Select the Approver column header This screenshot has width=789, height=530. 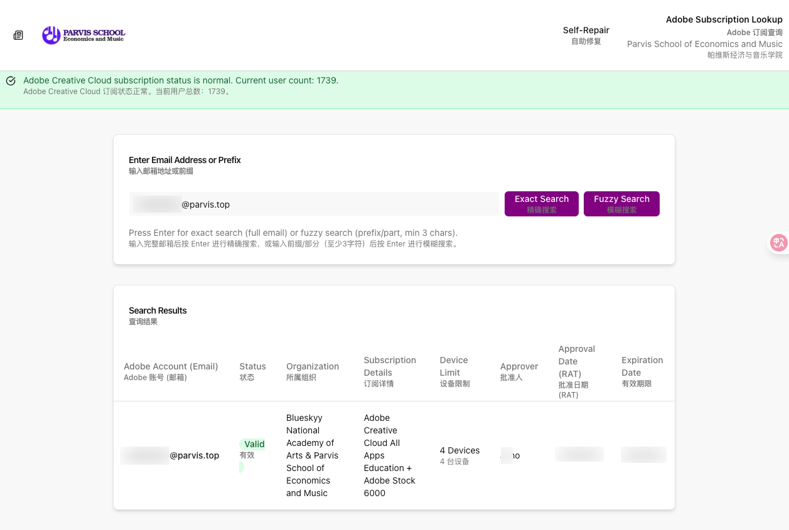[519, 371]
